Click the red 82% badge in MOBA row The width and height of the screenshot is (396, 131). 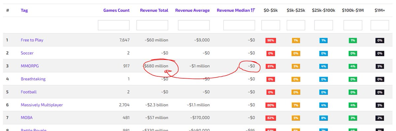point(271,118)
